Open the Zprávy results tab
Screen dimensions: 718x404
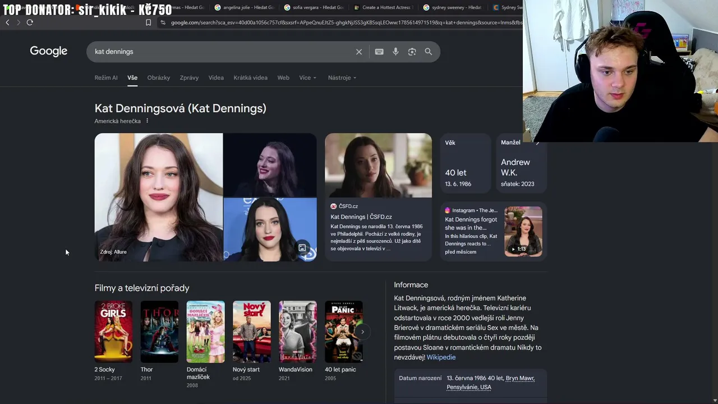tap(189, 77)
